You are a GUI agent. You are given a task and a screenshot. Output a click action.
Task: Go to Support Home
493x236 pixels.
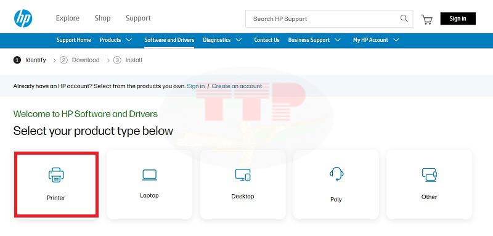[x=73, y=40]
